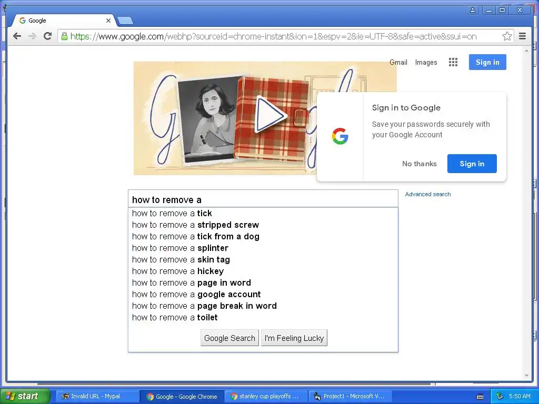539x404 pixels.
Task: Select suggestion 'hickey'
Action: click(263, 271)
